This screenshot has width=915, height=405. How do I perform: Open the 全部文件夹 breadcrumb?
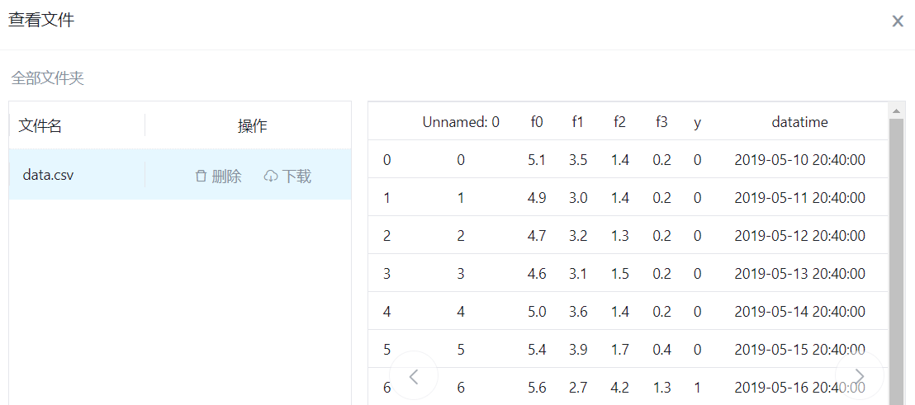48,78
